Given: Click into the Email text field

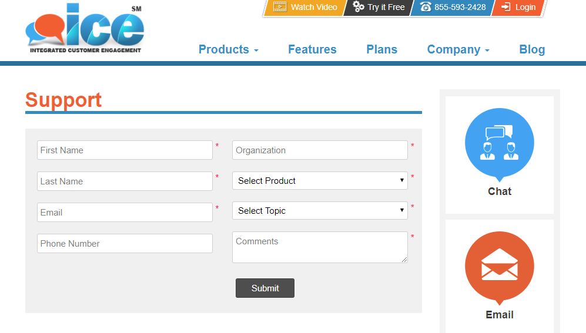Looking at the screenshot, I should click(x=125, y=213).
